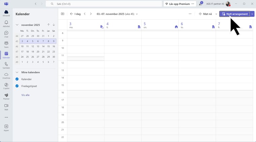Go to the Team section icon

pyautogui.click(x=6, y=44)
